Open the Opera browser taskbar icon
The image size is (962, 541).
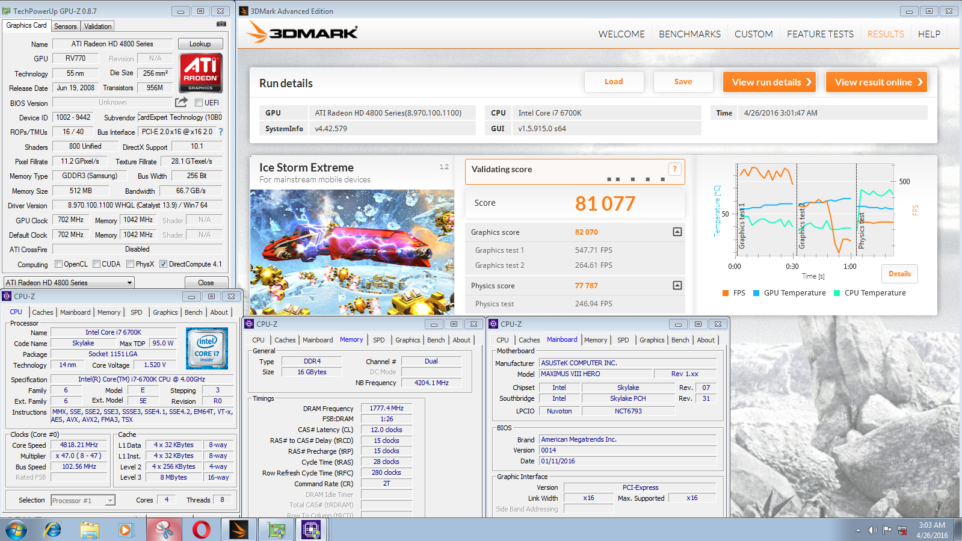pyautogui.click(x=202, y=530)
